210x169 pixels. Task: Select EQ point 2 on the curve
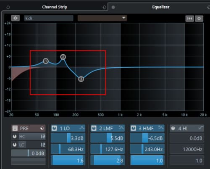(x=63, y=57)
